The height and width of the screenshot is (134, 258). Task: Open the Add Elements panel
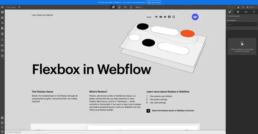coord(2,12)
